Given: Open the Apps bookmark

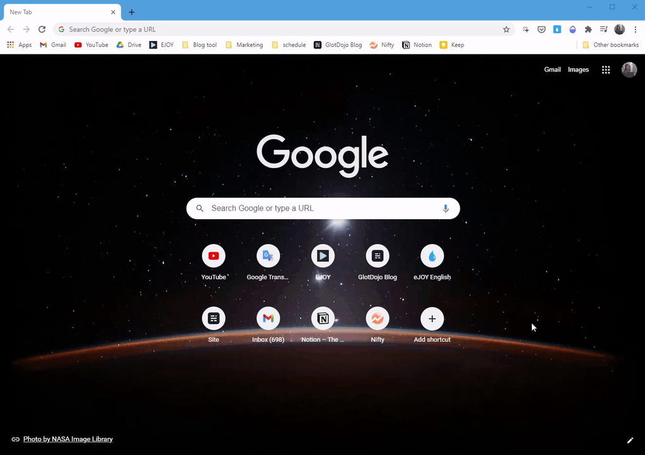Looking at the screenshot, I should [20, 45].
